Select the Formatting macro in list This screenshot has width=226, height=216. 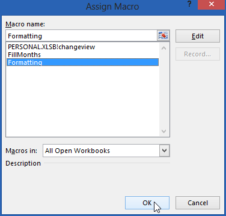82,62
